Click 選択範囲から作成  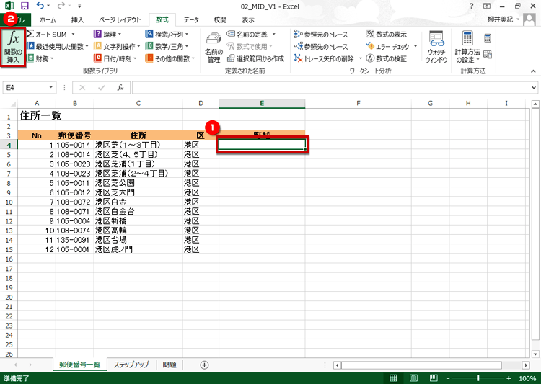(255, 58)
